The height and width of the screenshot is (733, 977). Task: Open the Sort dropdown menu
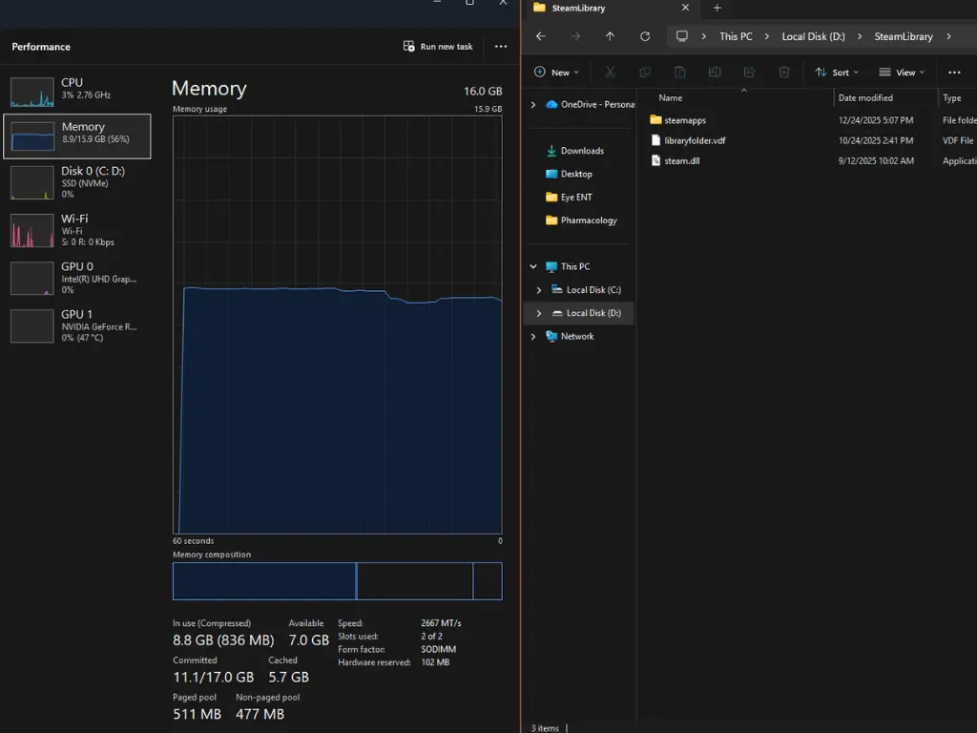click(x=836, y=73)
